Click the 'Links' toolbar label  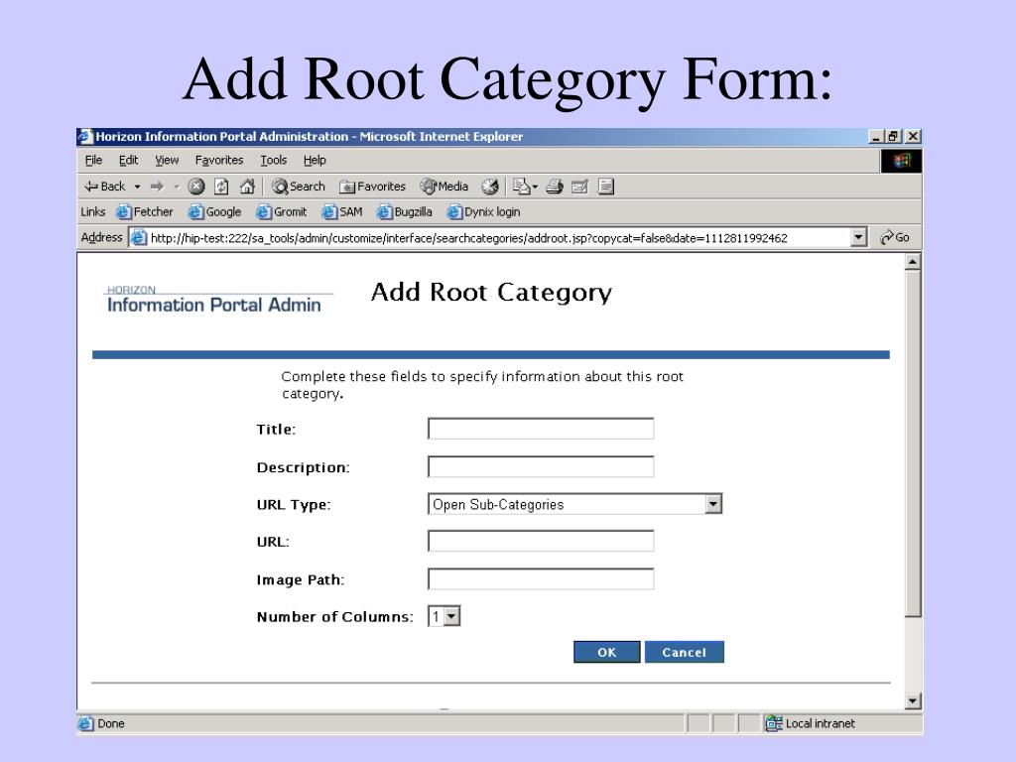(x=92, y=212)
